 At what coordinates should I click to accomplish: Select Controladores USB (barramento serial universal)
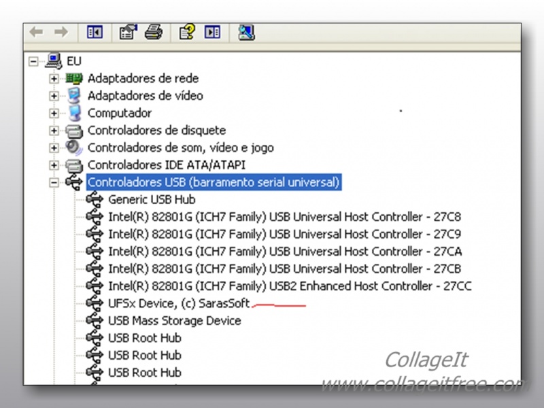tap(214, 182)
